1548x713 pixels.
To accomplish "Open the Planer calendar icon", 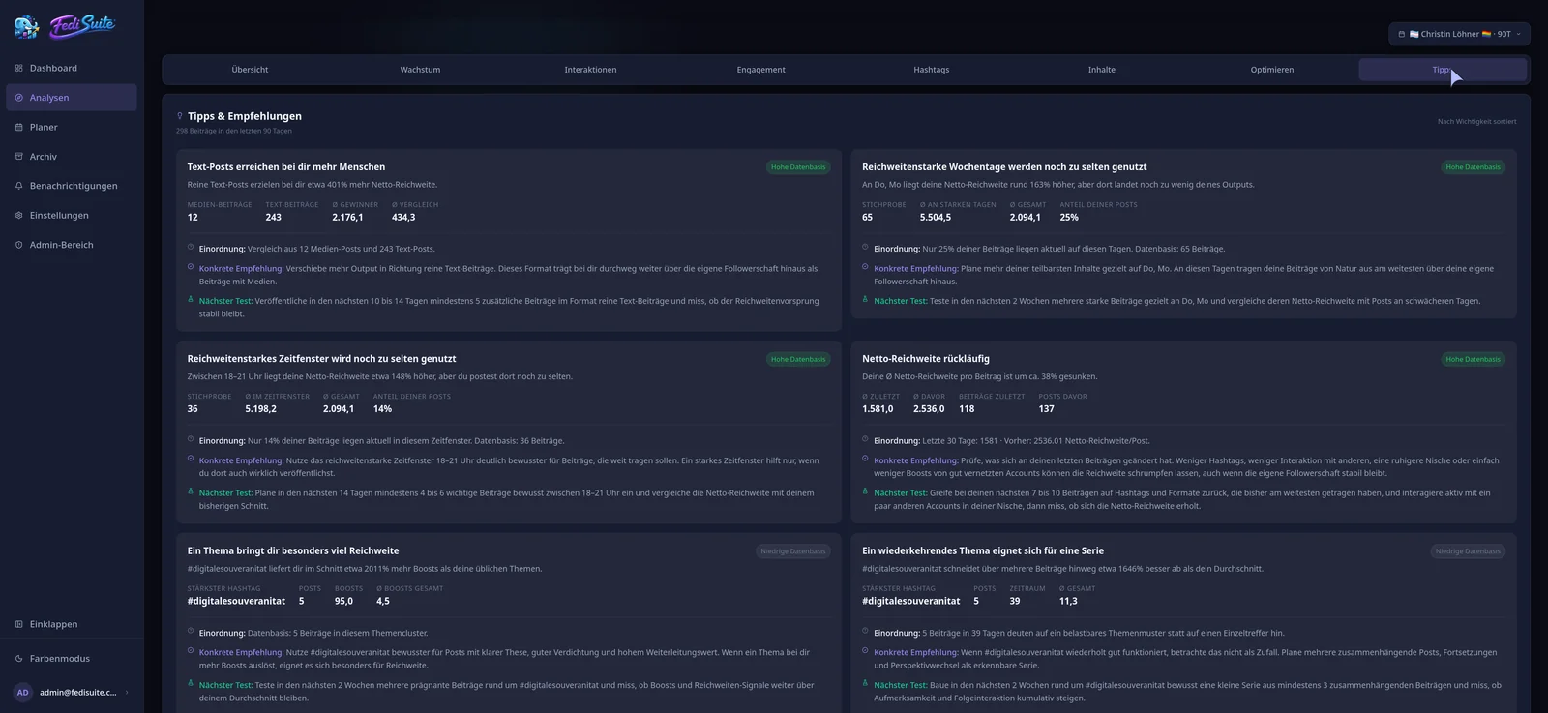I will pos(19,128).
